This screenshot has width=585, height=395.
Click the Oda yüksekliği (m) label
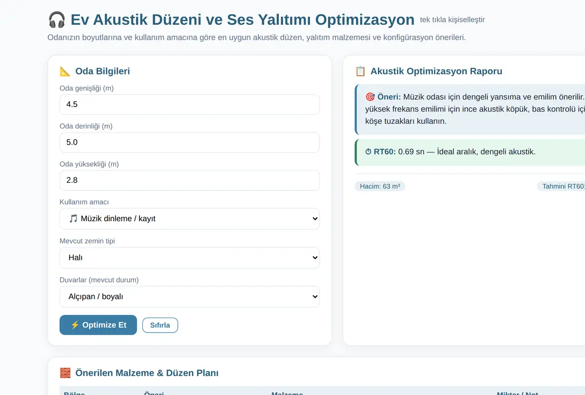pyautogui.click(x=89, y=164)
